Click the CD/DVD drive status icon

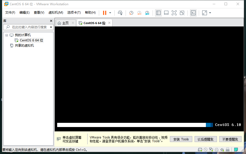206,150
